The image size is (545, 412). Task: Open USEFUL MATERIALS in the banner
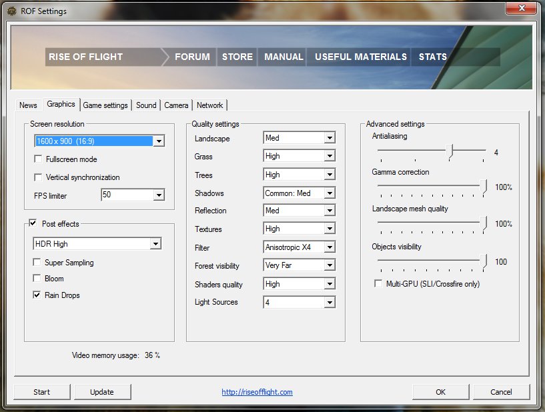tap(361, 57)
